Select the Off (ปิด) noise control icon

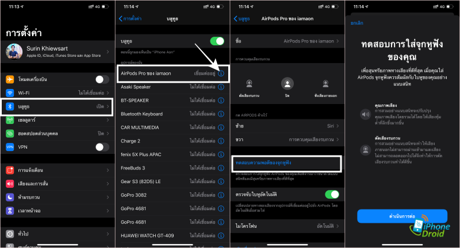[x=287, y=84]
